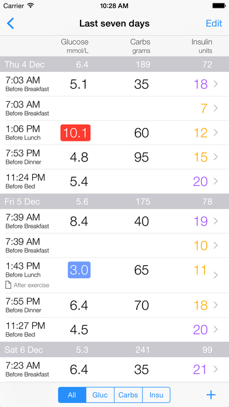Select the All filter segment
The image size is (229, 407).
pos(72,395)
